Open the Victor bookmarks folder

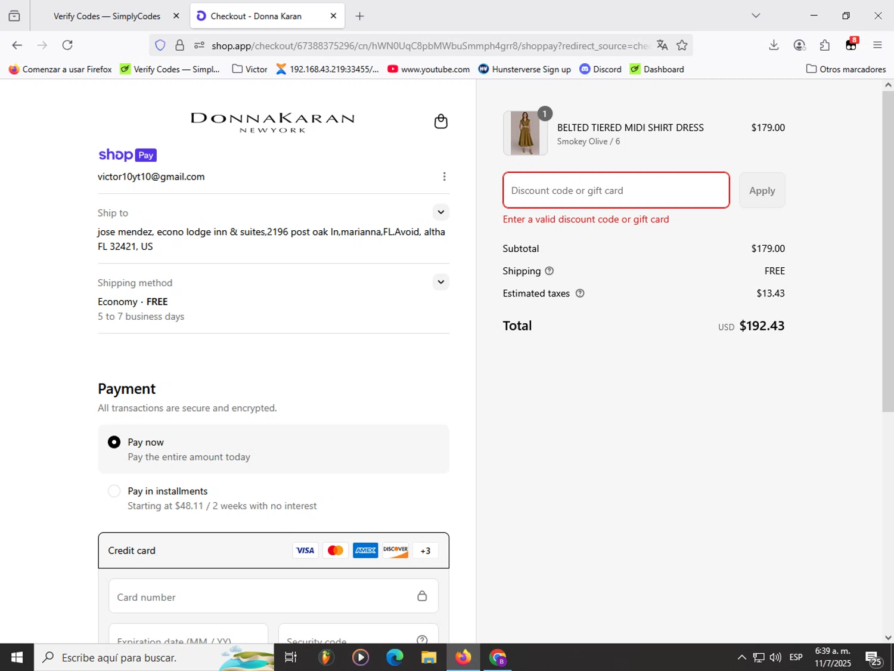pyautogui.click(x=250, y=69)
